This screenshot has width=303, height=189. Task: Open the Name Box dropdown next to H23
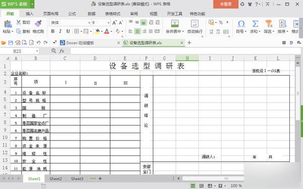click(37, 51)
